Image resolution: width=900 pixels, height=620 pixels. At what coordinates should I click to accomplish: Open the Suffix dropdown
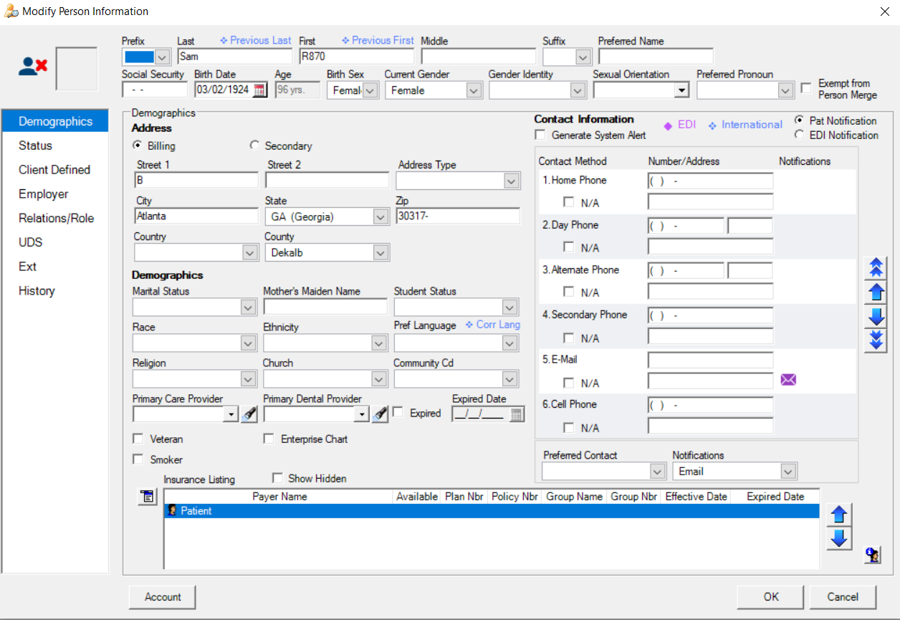click(583, 57)
